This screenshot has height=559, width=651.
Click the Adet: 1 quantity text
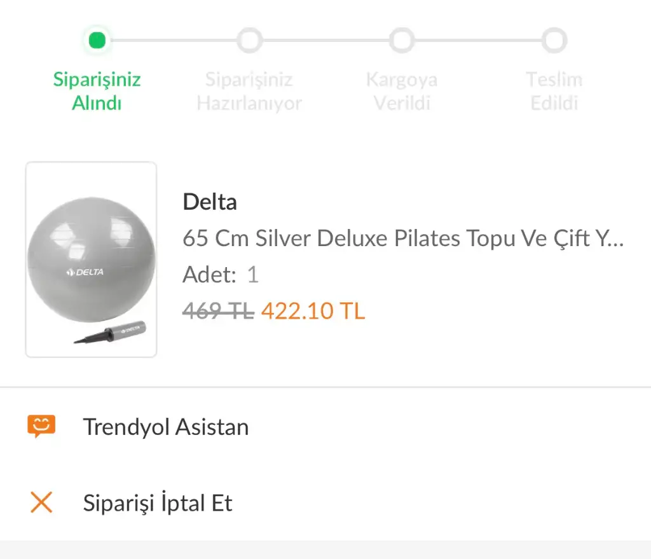221,275
